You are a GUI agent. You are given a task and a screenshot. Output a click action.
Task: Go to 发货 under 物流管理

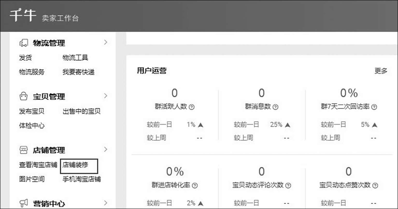pos(25,57)
